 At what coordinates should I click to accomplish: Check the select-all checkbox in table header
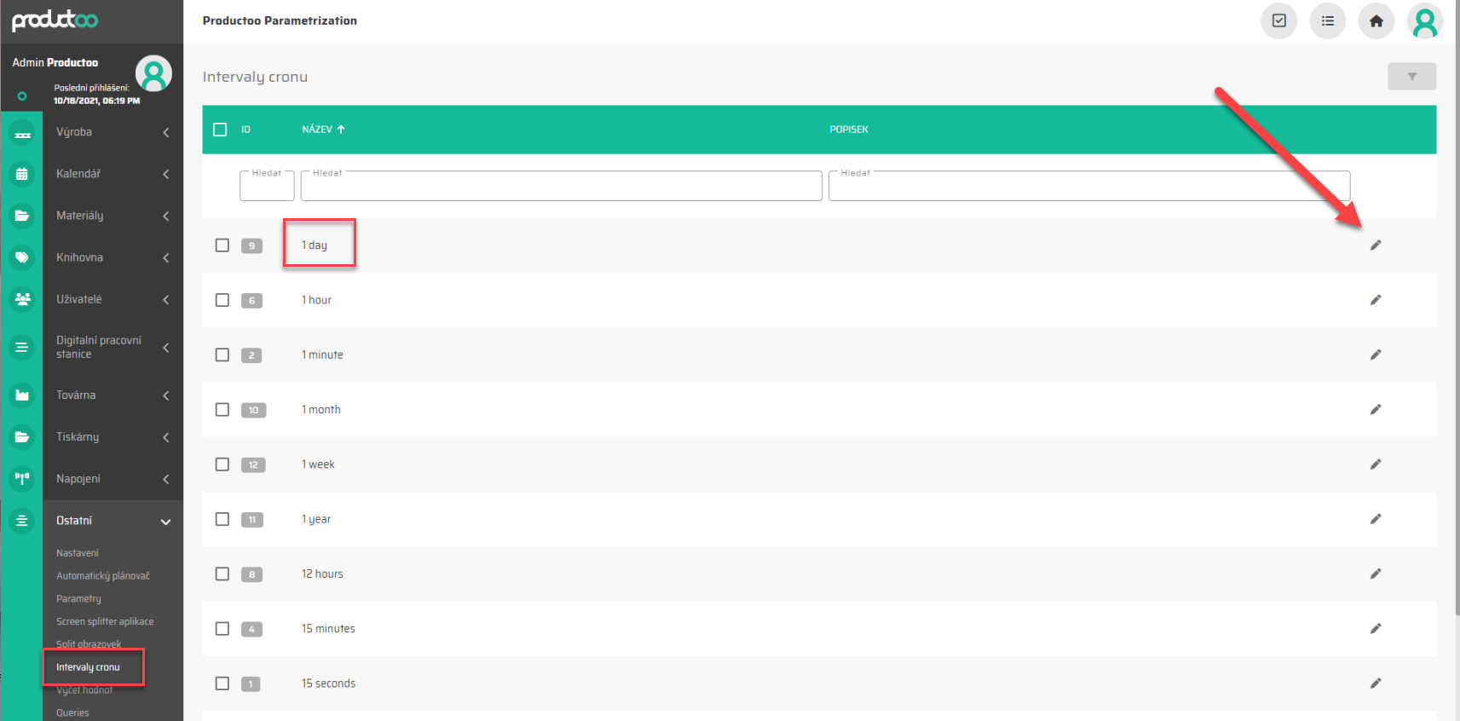220,130
